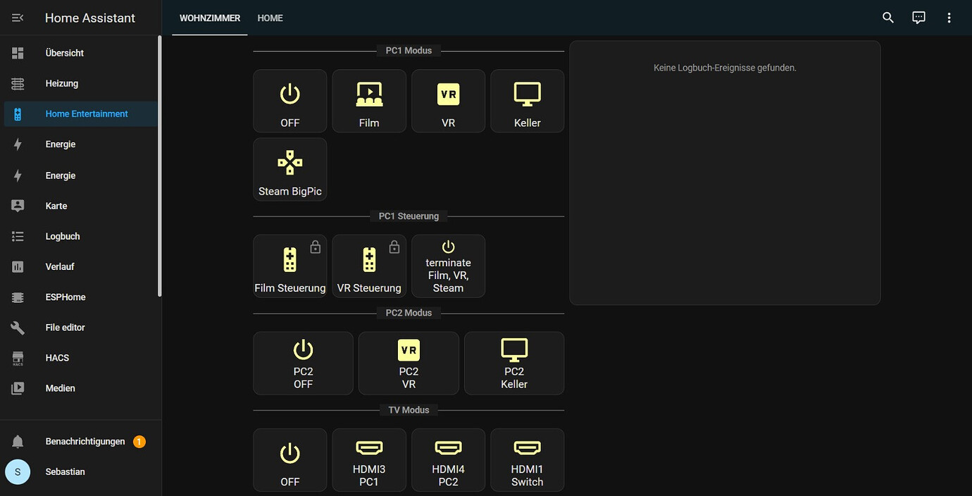The image size is (972, 496).
Task: Select HDMI3 PC1 input
Action: (x=369, y=459)
